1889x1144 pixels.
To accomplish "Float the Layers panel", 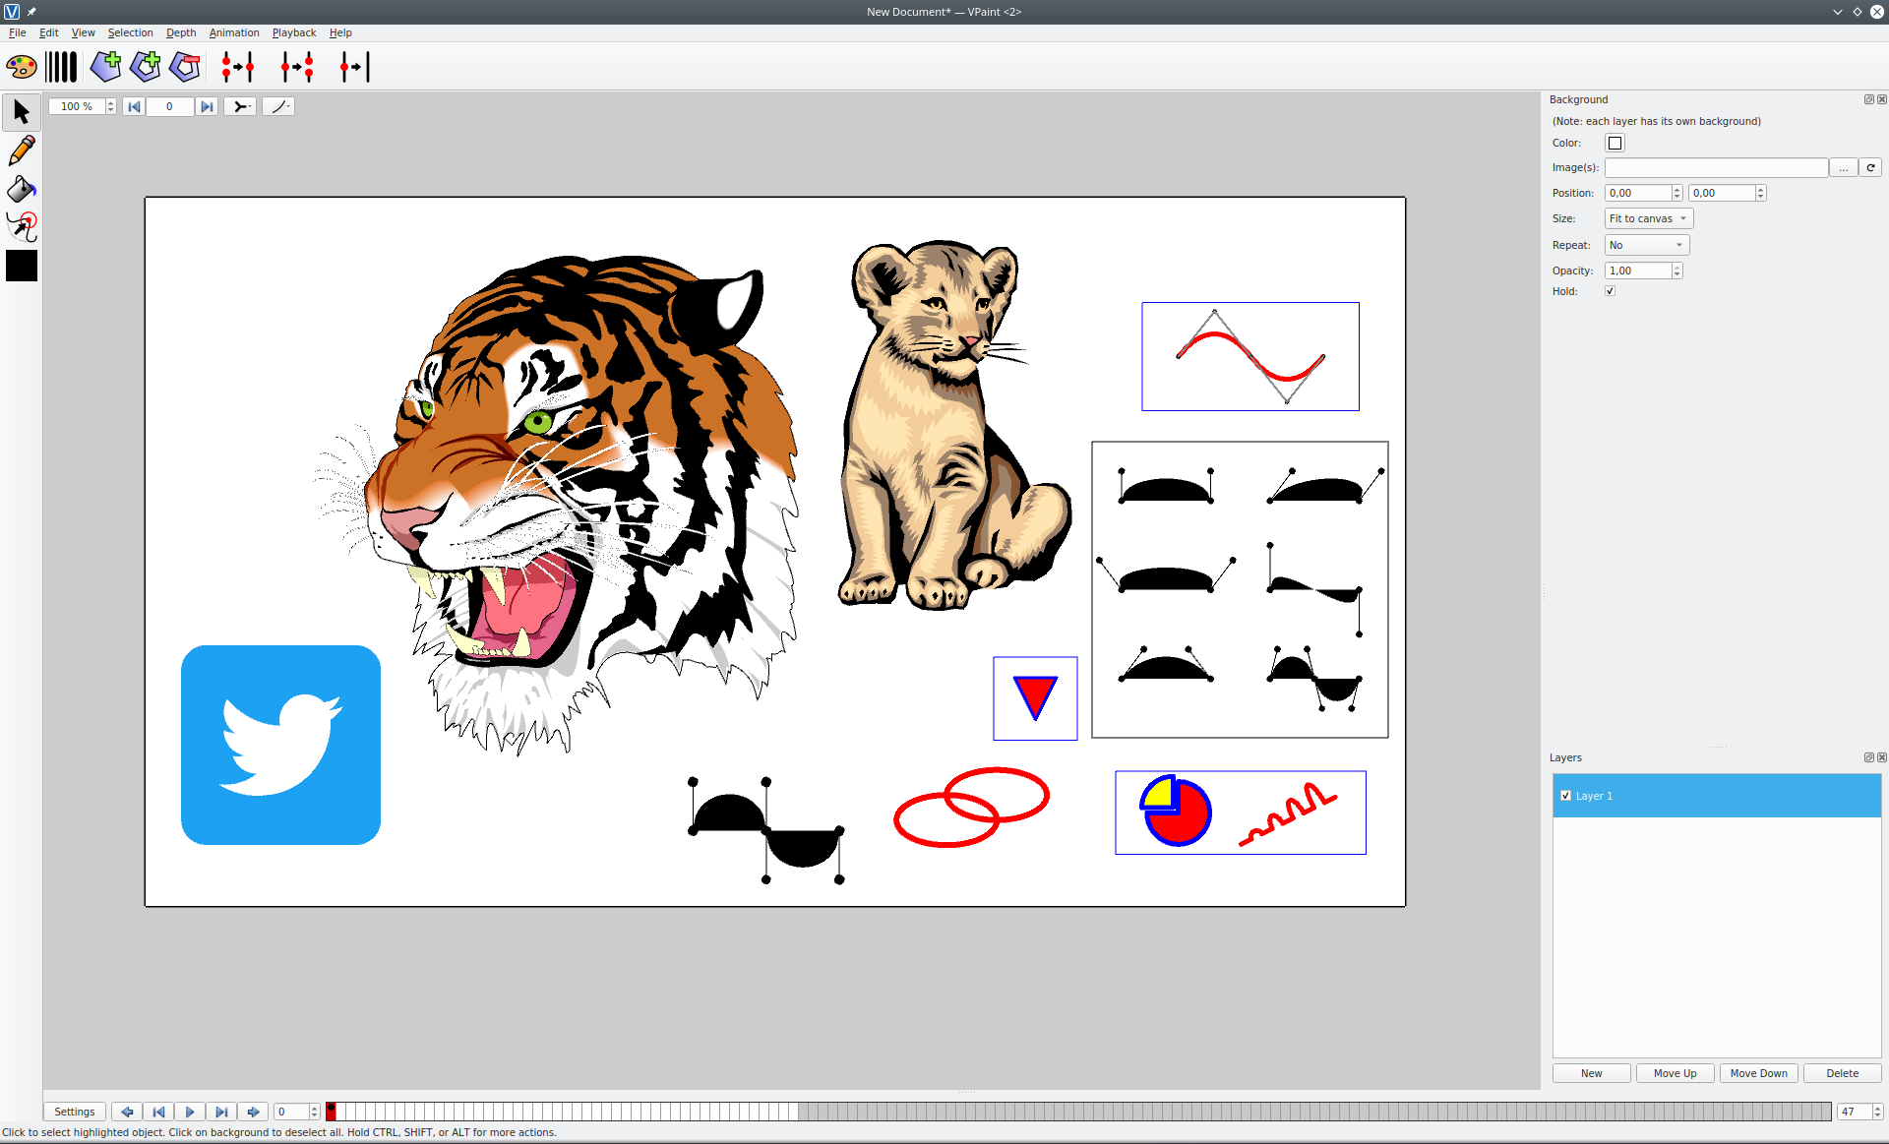I will point(1868,757).
